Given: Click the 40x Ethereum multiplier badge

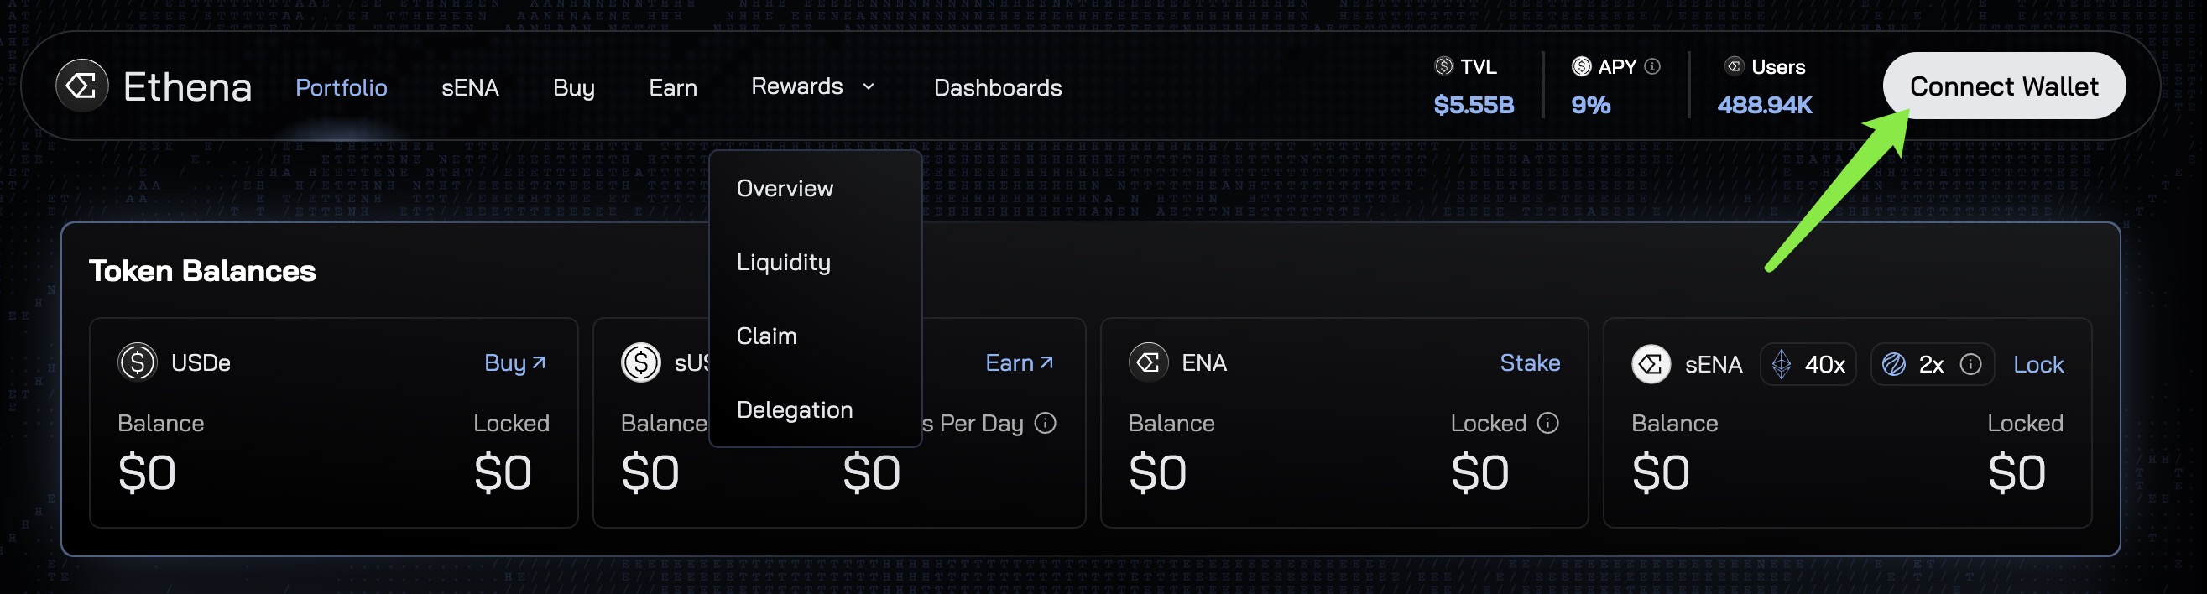Looking at the screenshot, I should (1808, 364).
